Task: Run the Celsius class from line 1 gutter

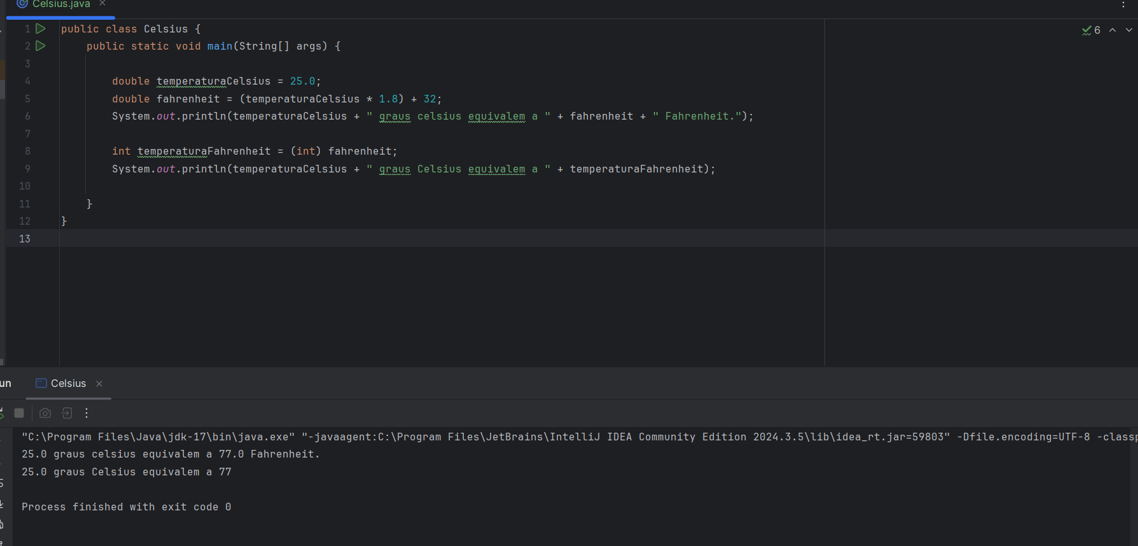Action: [x=41, y=29]
